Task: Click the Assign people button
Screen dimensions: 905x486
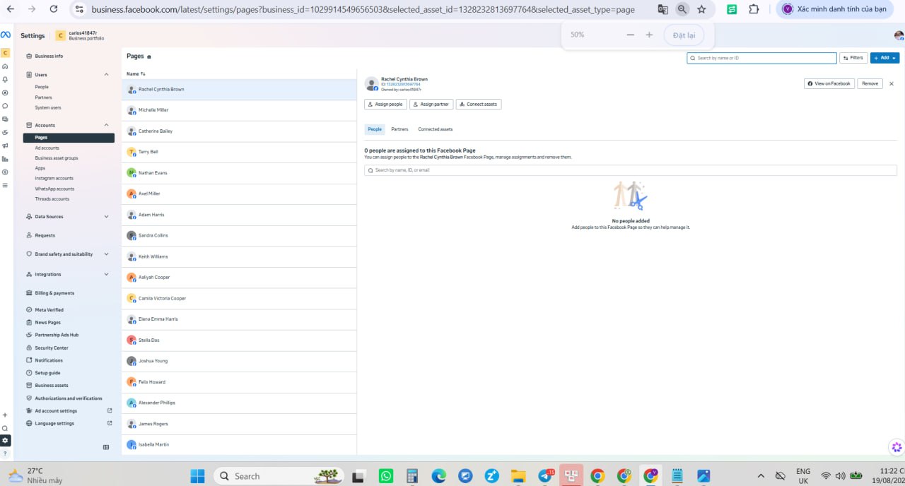Action: tap(385, 104)
